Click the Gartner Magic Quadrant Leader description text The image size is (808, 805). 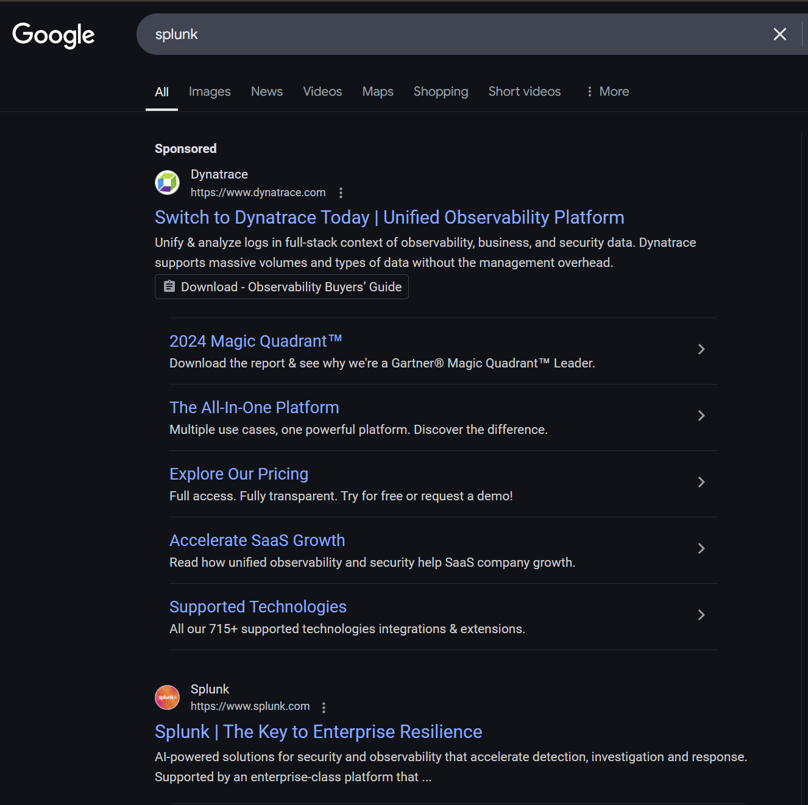pyautogui.click(x=382, y=363)
